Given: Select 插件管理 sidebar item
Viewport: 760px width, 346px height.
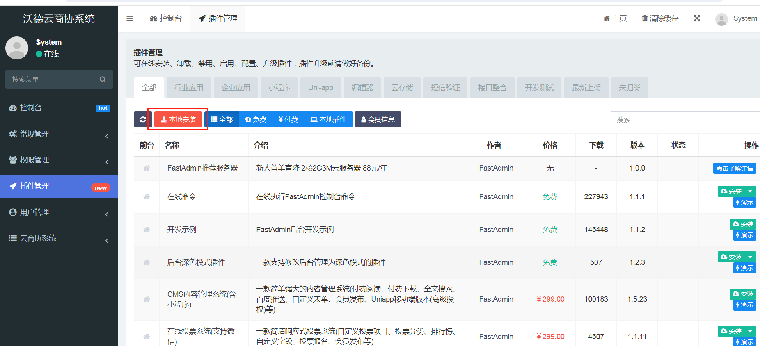Looking at the screenshot, I should [59, 187].
